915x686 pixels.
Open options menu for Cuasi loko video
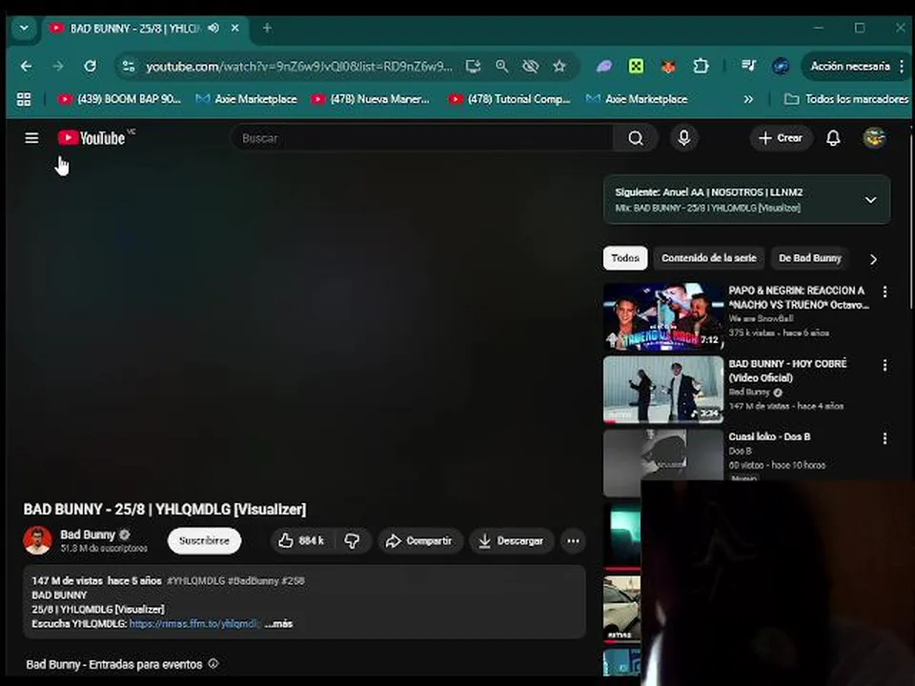(x=884, y=438)
